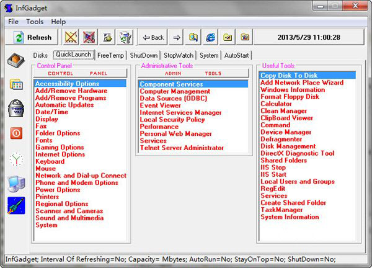The height and width of the screenshot is (268, 372).
Task: Select IIS Stop entry
Action: (273, 167)
